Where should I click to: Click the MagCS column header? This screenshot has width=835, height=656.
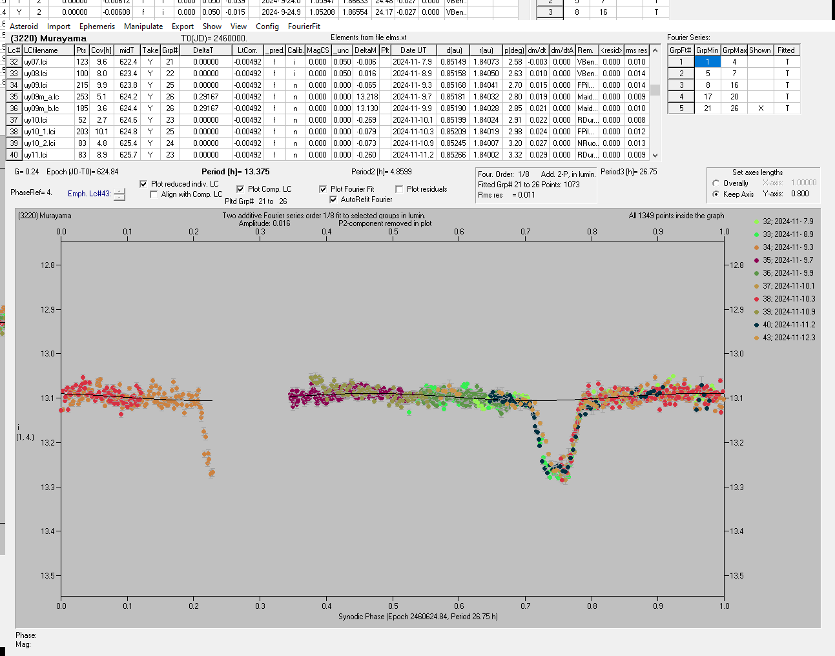[x=318, y=50]
